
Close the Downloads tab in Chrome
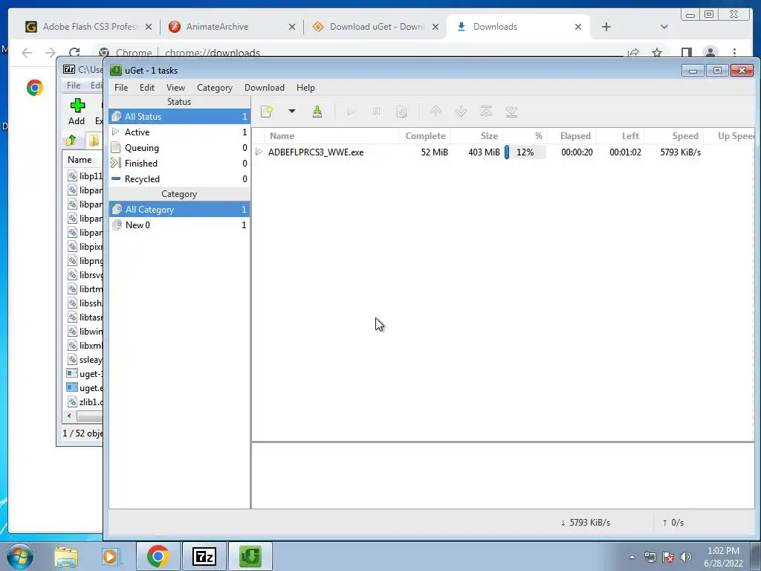578,27
